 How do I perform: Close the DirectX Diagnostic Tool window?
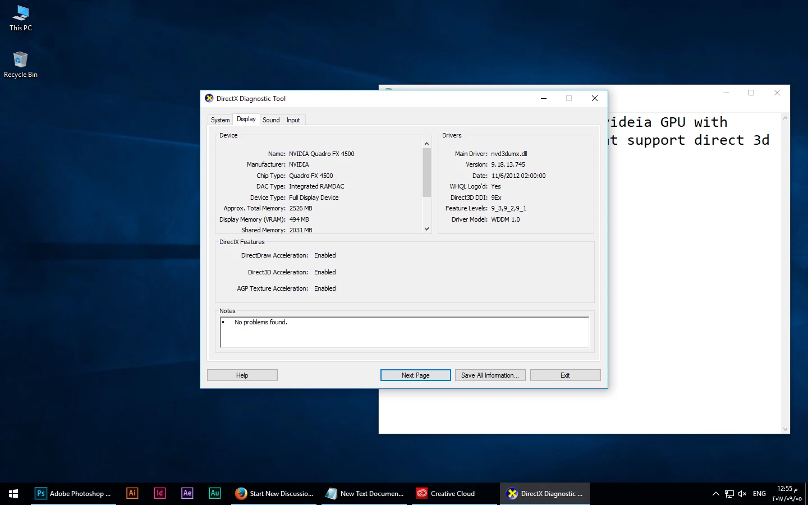(595, 98)
